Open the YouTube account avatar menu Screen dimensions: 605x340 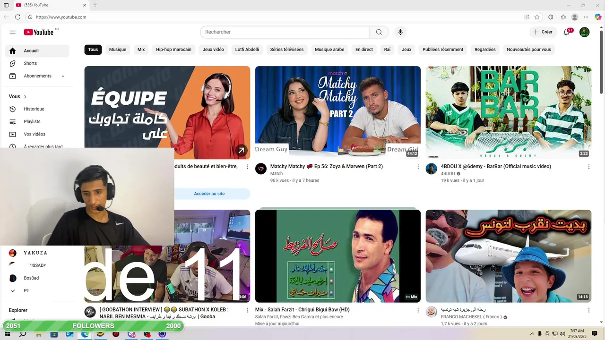pos(585,32)
